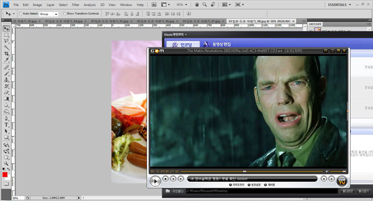
Task: Select the Horizontal Type tool
Action: point(6,124)
